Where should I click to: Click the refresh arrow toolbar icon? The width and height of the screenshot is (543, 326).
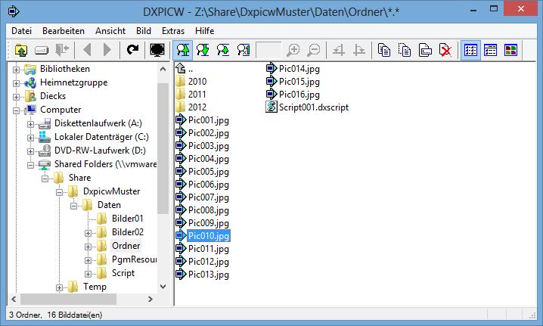[x=133, y=50]
